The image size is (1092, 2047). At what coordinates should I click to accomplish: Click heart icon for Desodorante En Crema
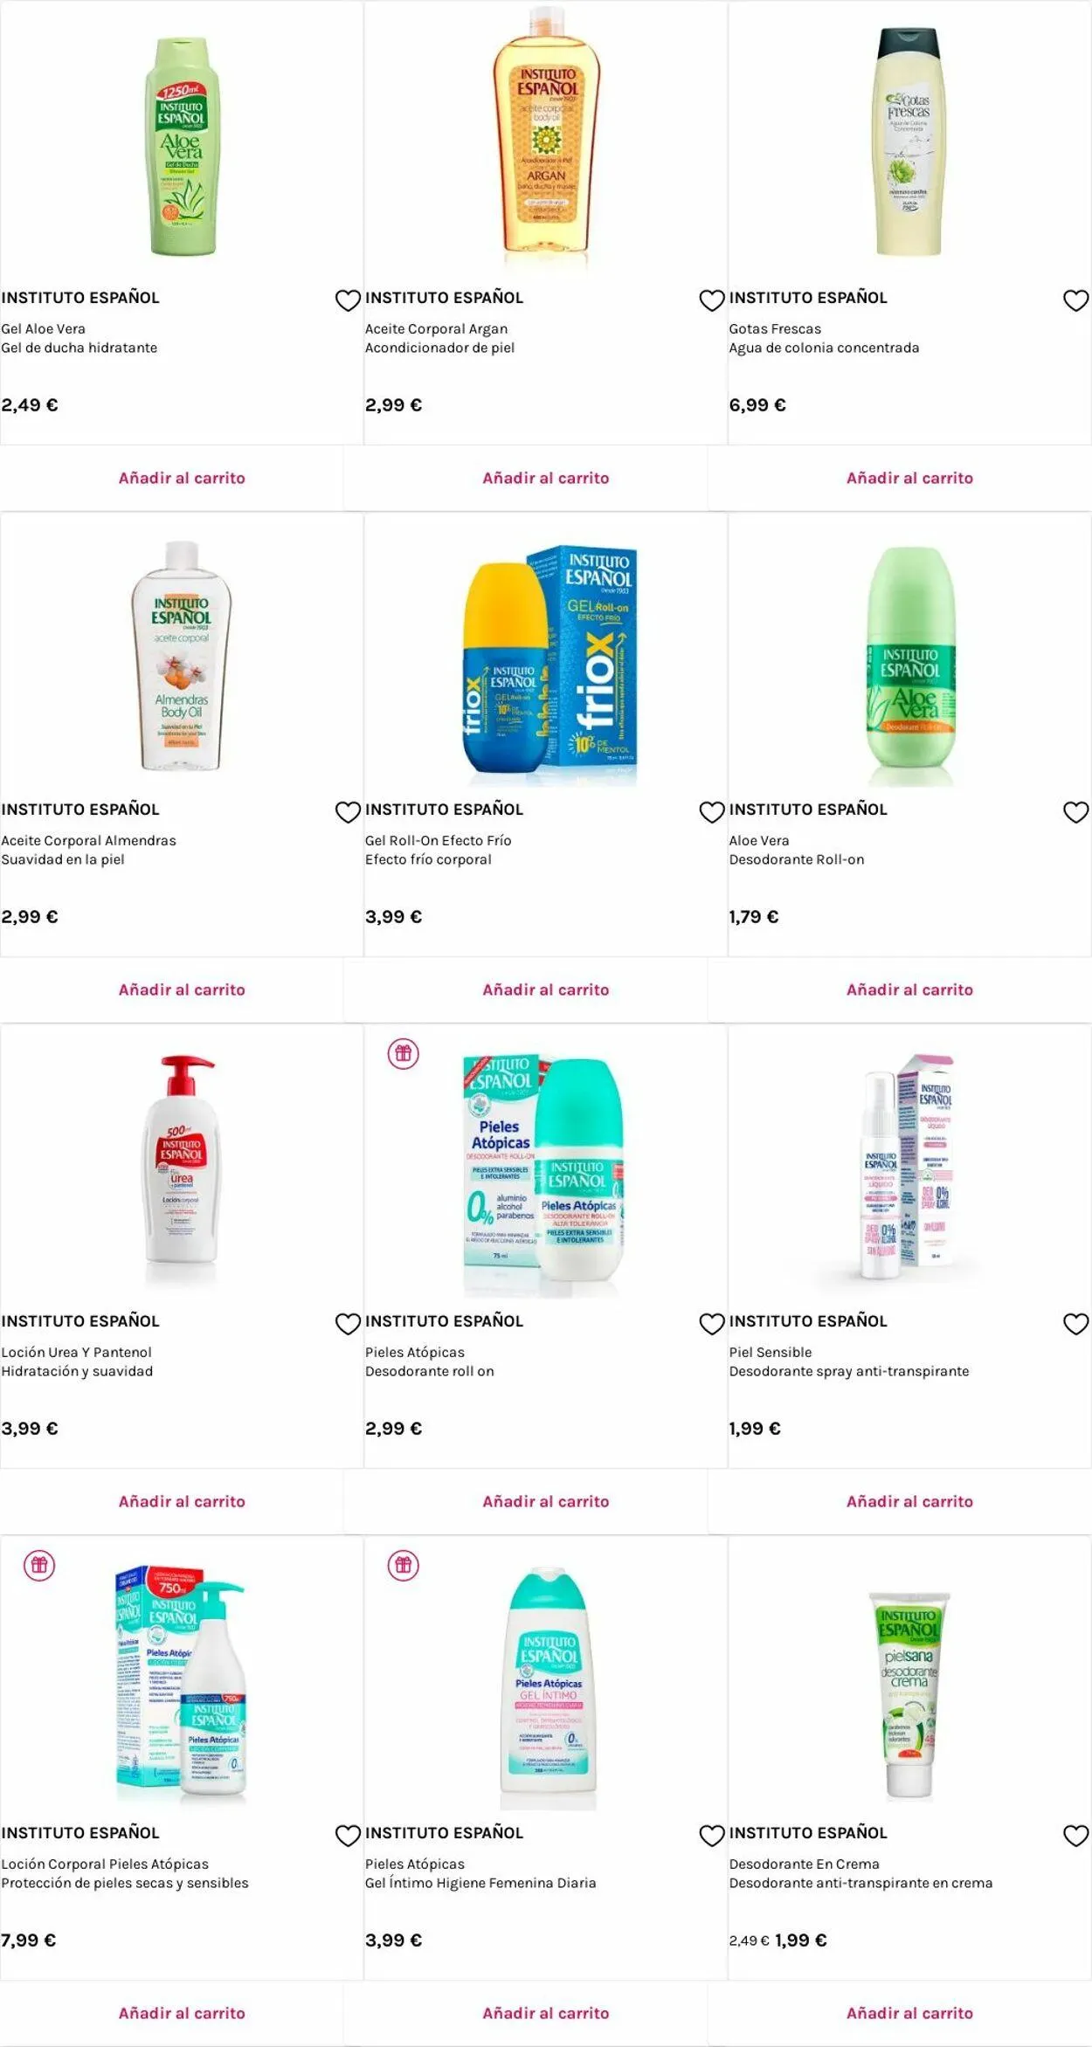click(1075, 1836)
